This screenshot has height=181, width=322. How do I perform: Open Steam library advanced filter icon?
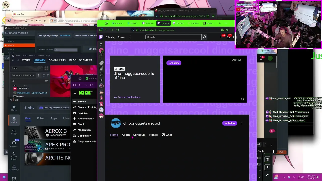tap(46, 81)
